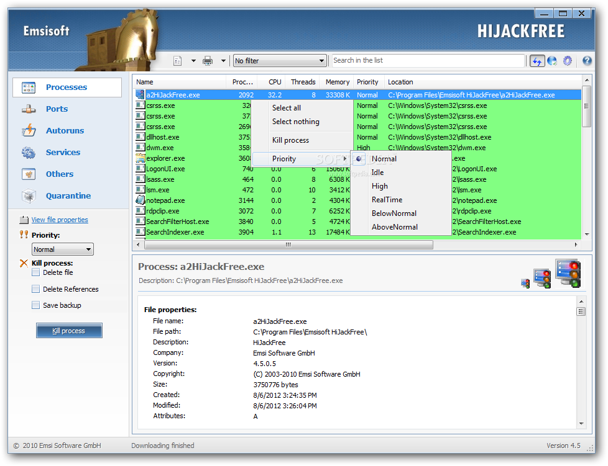Screen dimensions: 608x466
Task: Focus the Search in the list field
Action: coord(428,60)
